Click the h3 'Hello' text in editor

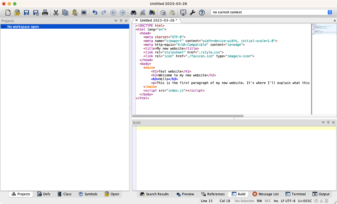pos(163,79)
